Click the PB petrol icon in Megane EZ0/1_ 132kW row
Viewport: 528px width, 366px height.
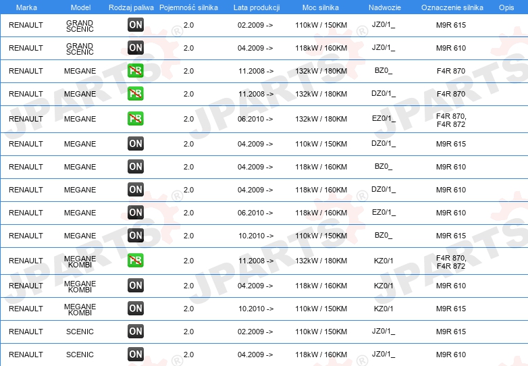pyautogui.click(x=136, y=119)
